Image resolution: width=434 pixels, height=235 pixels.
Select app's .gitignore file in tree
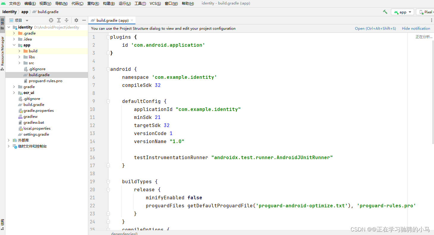click(x=37, y=69)
